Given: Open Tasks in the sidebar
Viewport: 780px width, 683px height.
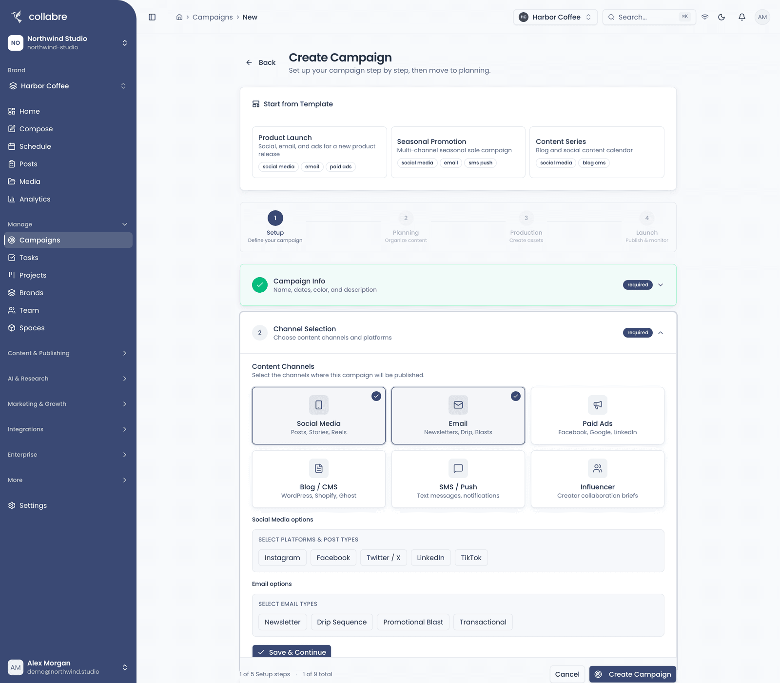Looking at the screenshot, I should 68,258.
